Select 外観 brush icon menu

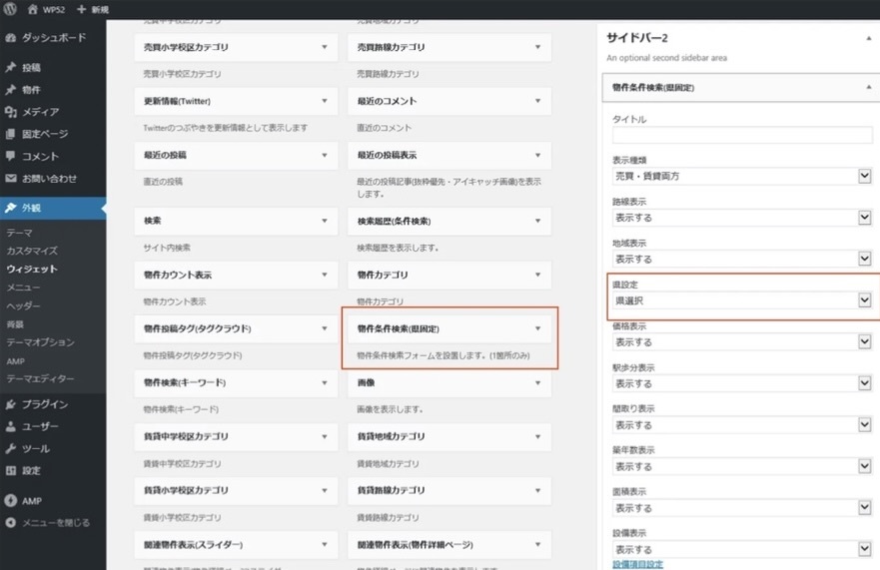click(11, 208)
